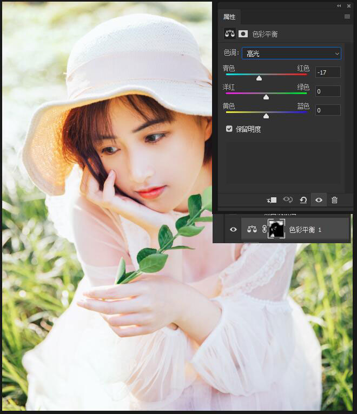Collapse the panel with the double-arrow icon
Viewport: 357px width, 414px height.
pos(339,5)
